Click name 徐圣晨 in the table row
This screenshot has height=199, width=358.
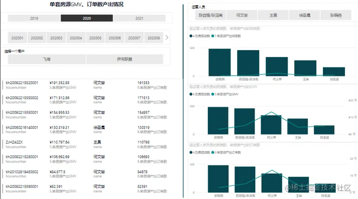pos(99,127)
